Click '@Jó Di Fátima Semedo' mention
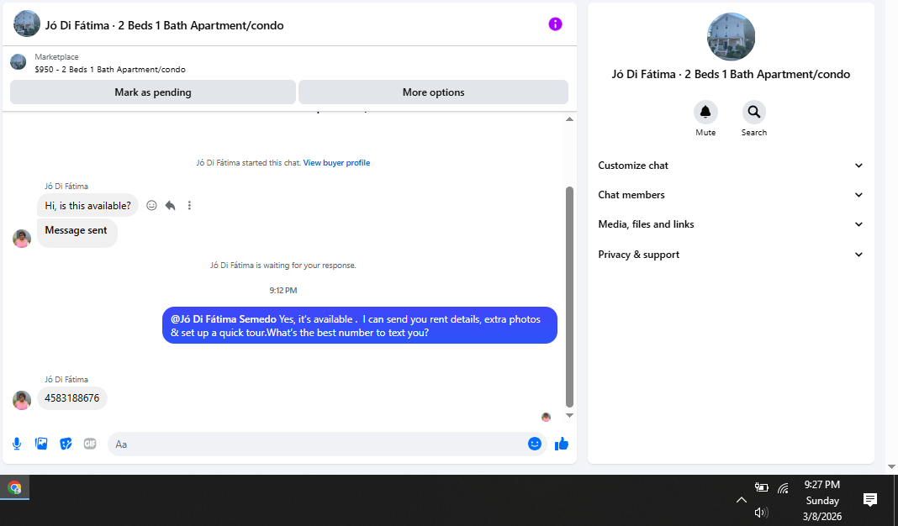898x526 pixels. click(x=224, y=318)
